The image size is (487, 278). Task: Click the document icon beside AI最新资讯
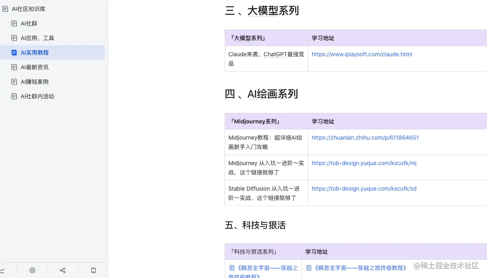click(x=14, y=67)
